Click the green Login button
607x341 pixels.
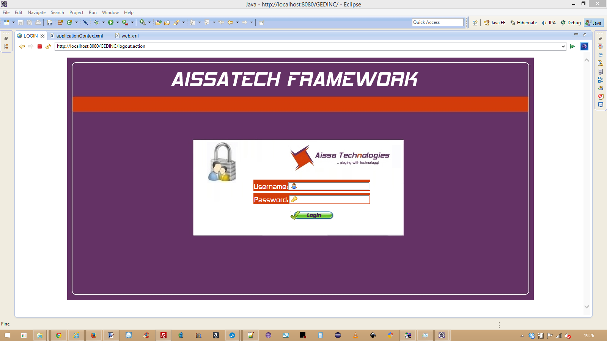click(x=312, y=215)
